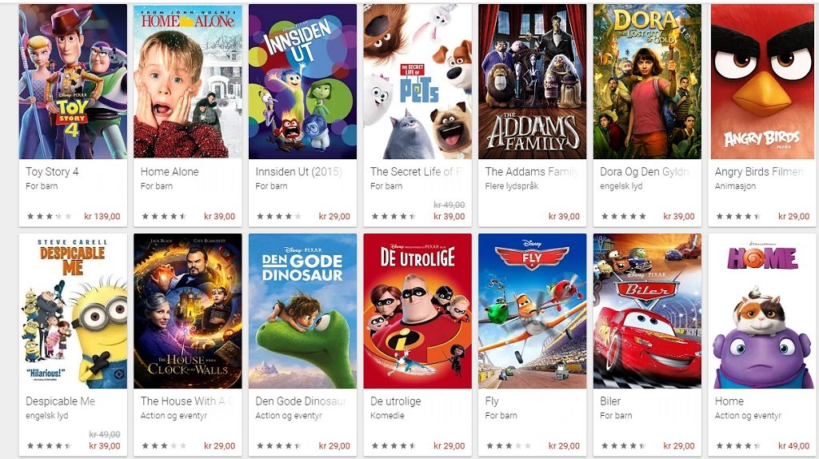Open the Toy Story 4 movie poster
Screen dimensions: 819x459
pos(73,82)
